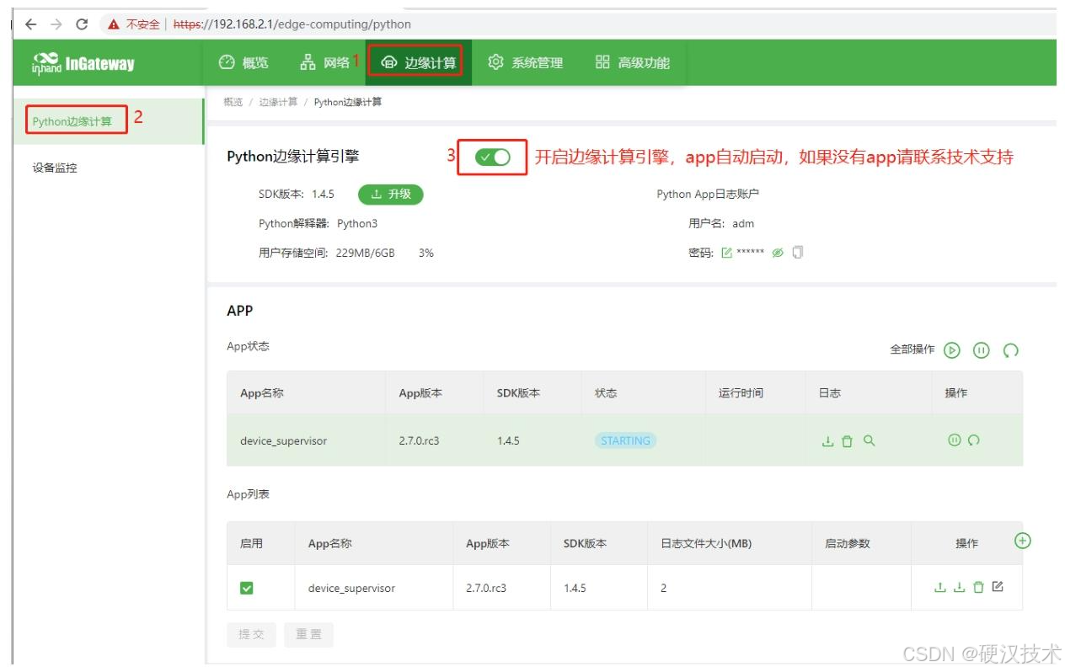Click device_supervisor name in App列表 table
Viewport: 1065px width, 672px height.
(351, 588)
